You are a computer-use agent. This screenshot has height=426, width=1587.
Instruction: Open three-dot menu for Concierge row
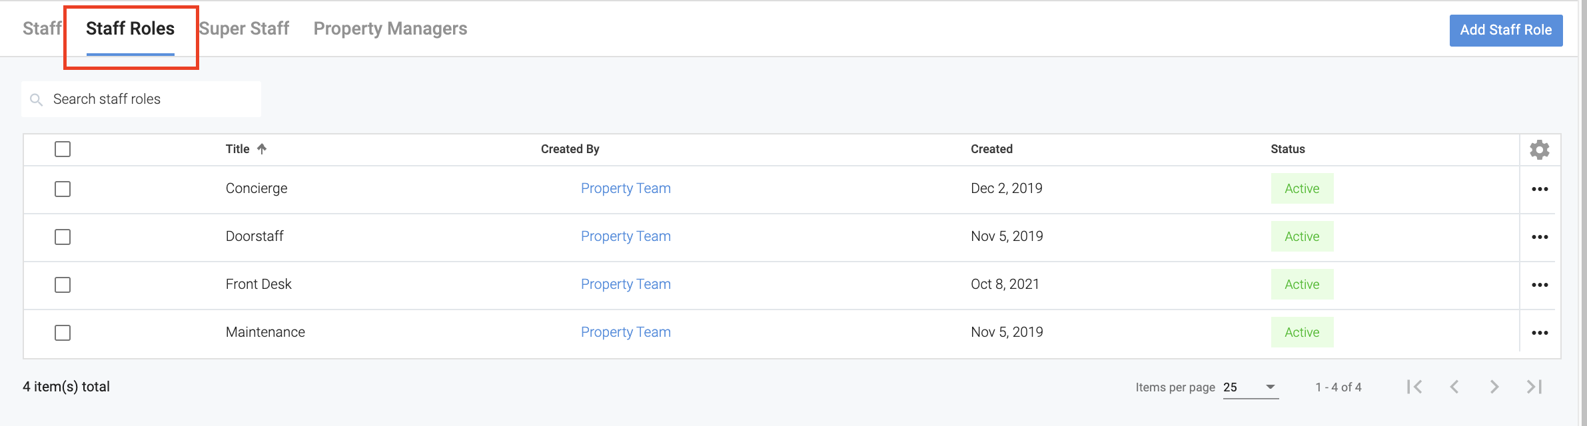[x=1539, y=189]
